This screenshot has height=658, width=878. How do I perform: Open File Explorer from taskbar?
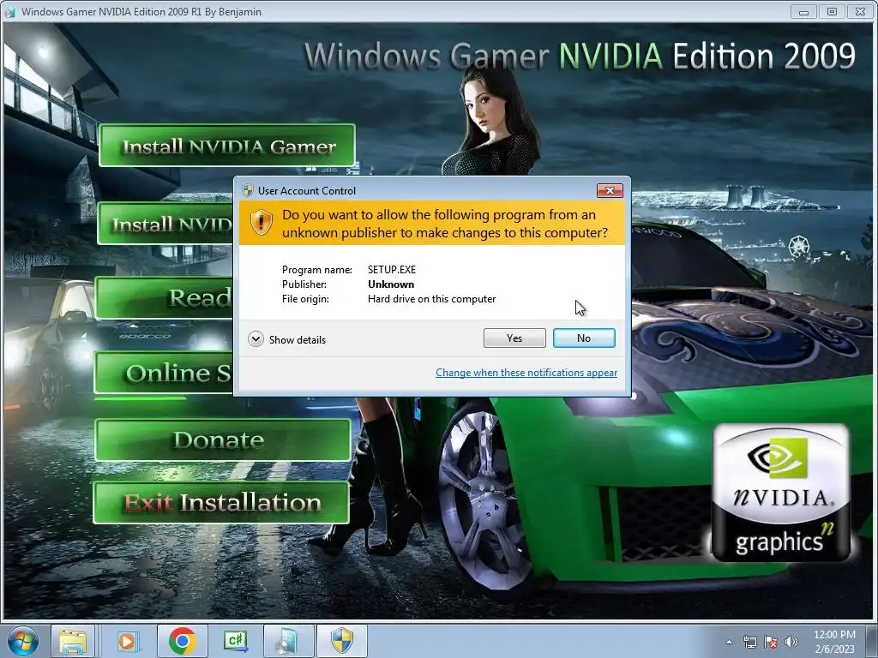coord(73,641)
